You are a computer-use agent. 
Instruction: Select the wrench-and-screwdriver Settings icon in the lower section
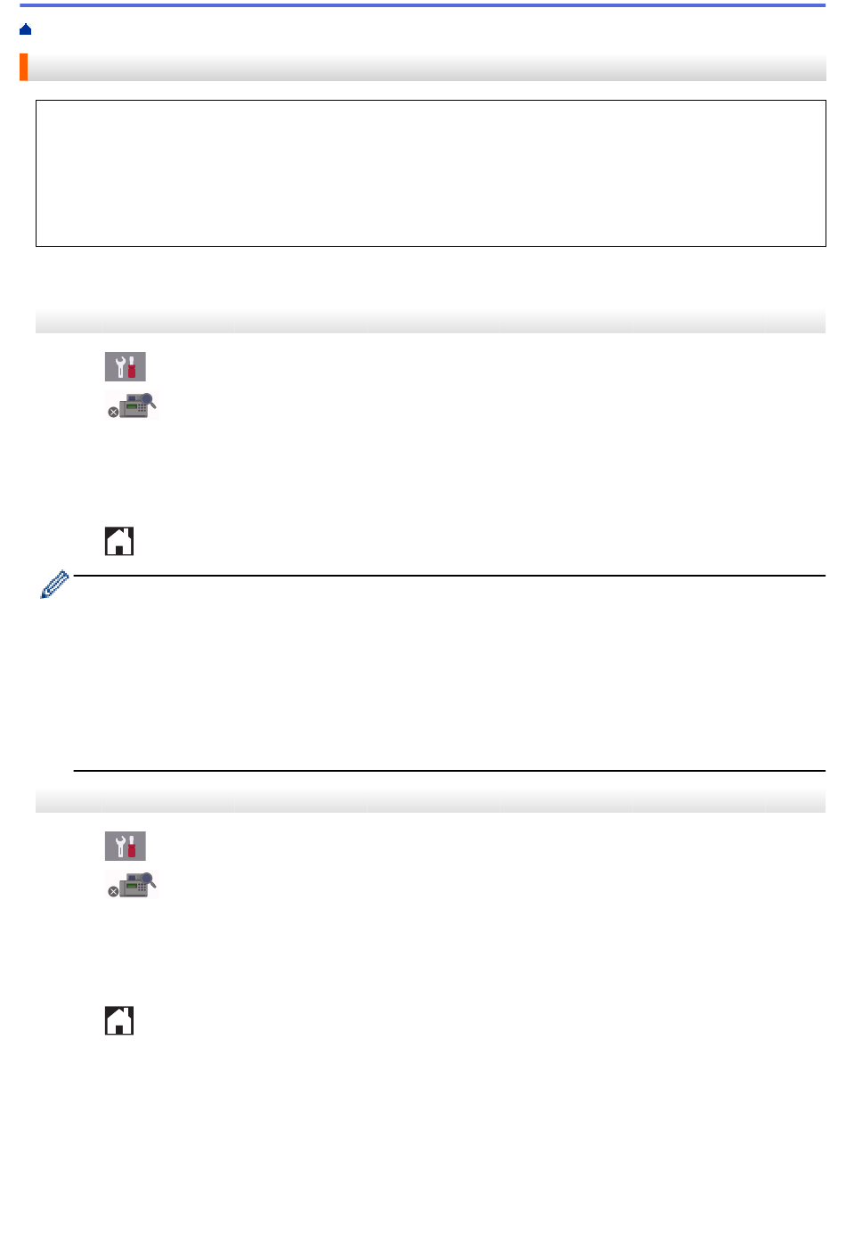[x=126, y=847]
